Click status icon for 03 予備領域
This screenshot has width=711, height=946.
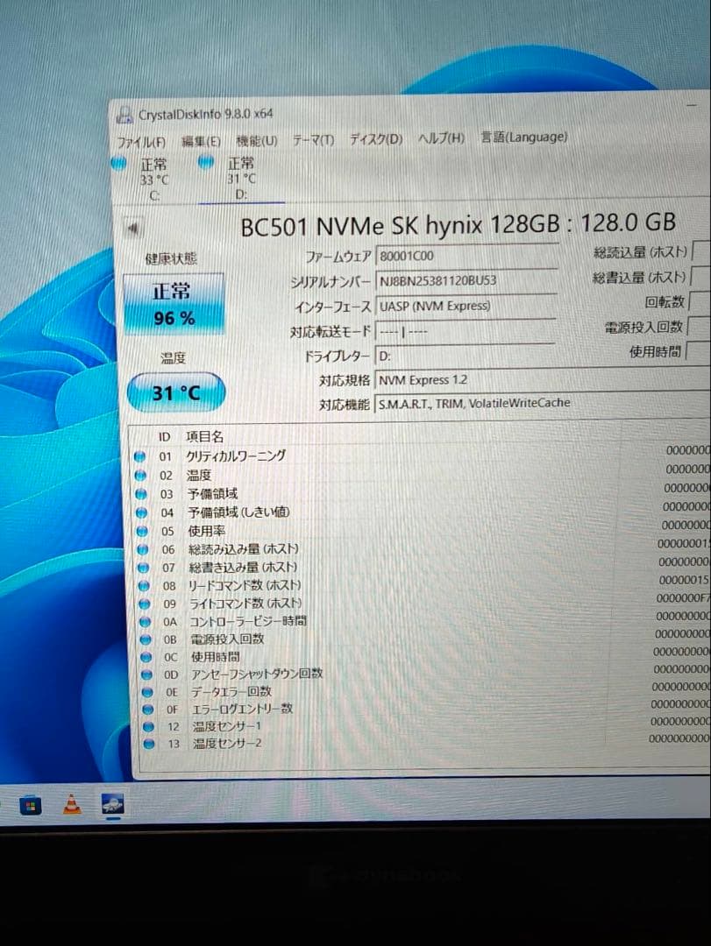141,494
